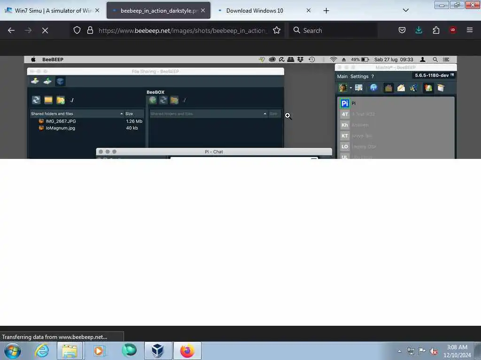Image resolution: width=481 pixels, height=360 pixels.
Task: Click the second download tray icon in File Sharing
Action: pyautogui.click(x=47, y=81)
